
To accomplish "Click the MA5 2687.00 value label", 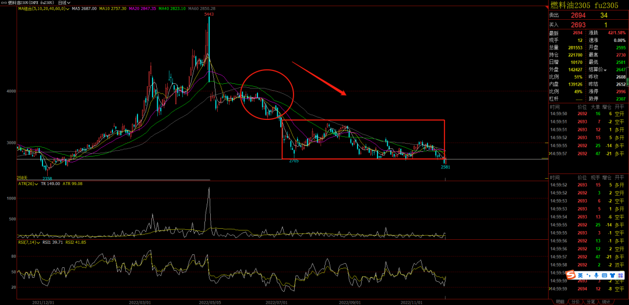I will click(84, 8).
